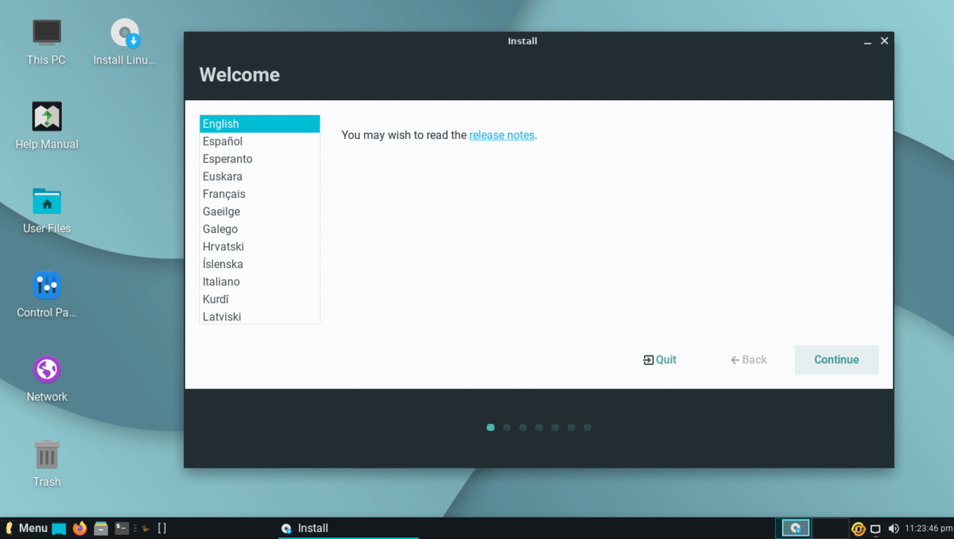Launch Firefox from the taskbar

(x=79, y=527)
